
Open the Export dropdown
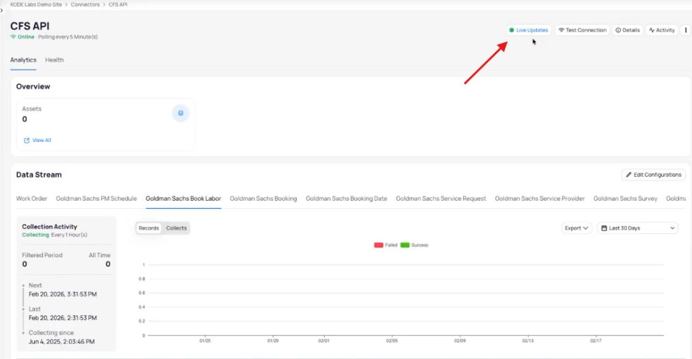[x=576, y=228]
